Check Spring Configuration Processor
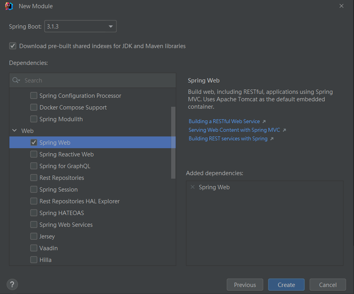This screenshot has width=354, height=294. (34, 95)
